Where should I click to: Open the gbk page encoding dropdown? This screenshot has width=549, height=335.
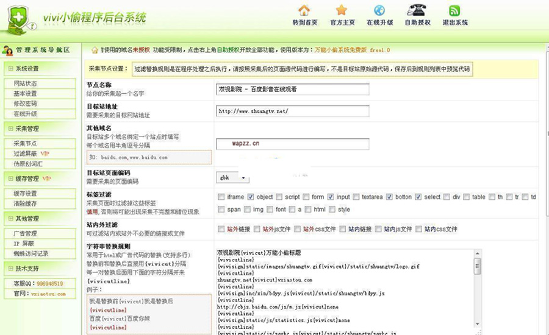(233, 178)
